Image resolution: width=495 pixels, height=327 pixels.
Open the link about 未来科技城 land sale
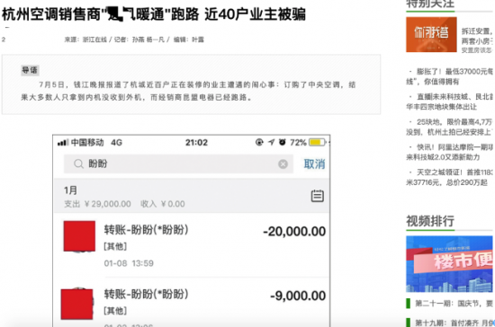449,102
